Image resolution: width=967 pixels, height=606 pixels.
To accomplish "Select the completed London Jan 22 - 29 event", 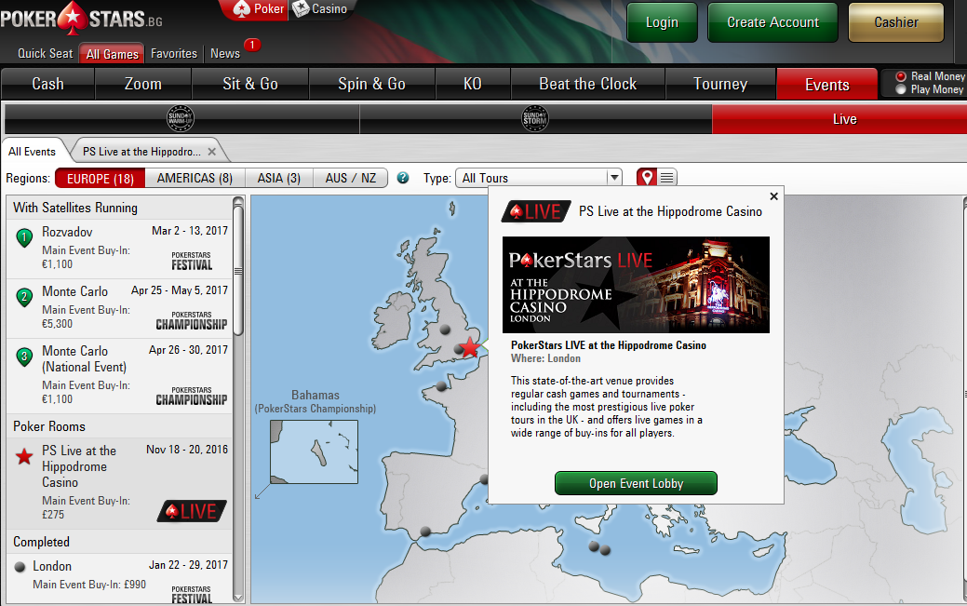I will [x=120, y=579].
